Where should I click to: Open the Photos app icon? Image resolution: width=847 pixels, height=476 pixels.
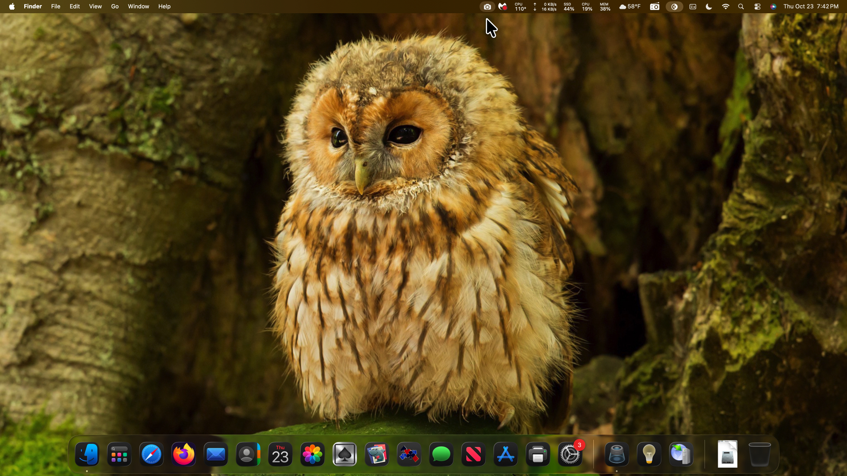coord(312,454)
